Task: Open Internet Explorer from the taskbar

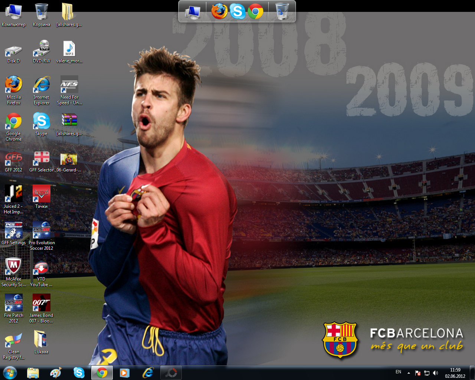Action: pyautogui.click(x=148, y=373)
